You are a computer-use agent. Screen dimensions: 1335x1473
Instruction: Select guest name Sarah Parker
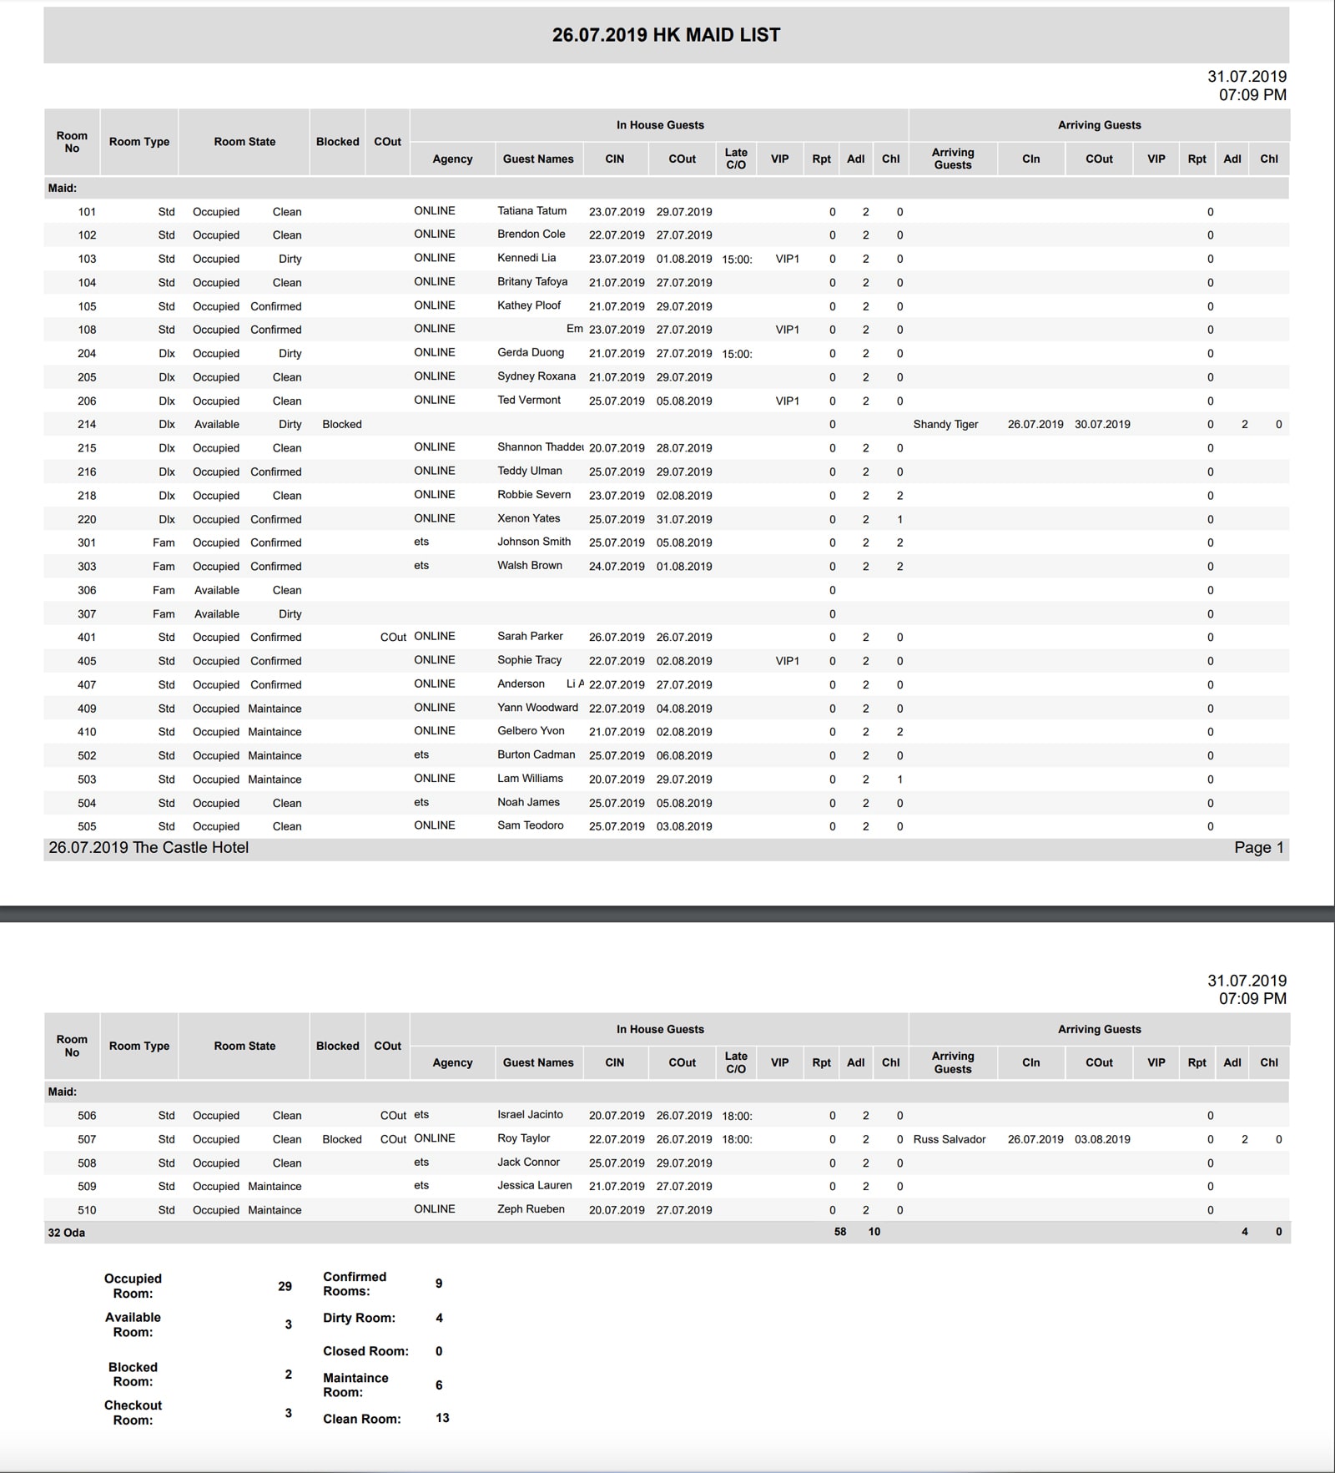[x=530, y=636]
